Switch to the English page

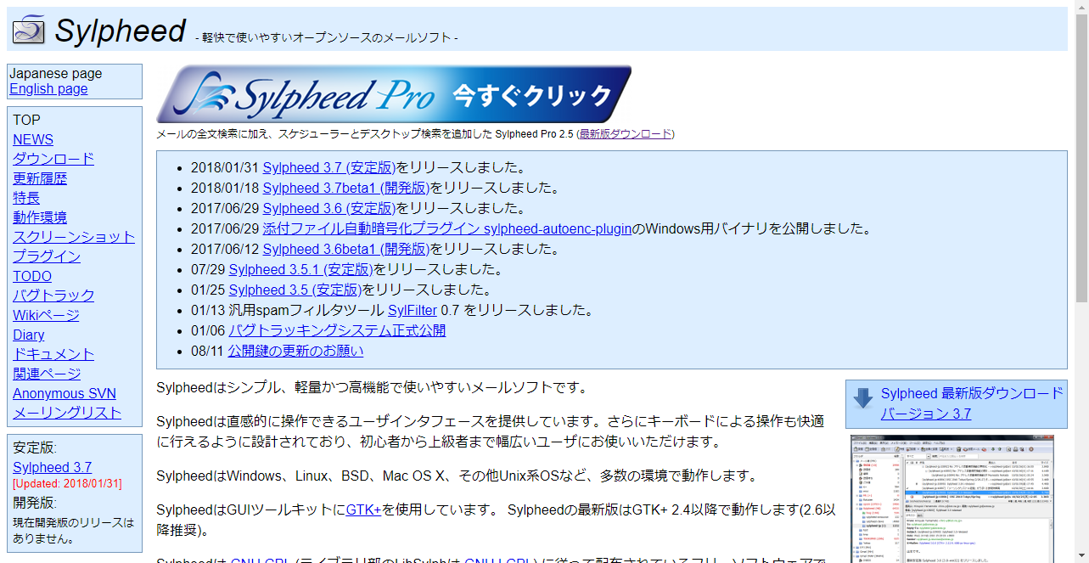pyautogui.click(x=48, y=89)
